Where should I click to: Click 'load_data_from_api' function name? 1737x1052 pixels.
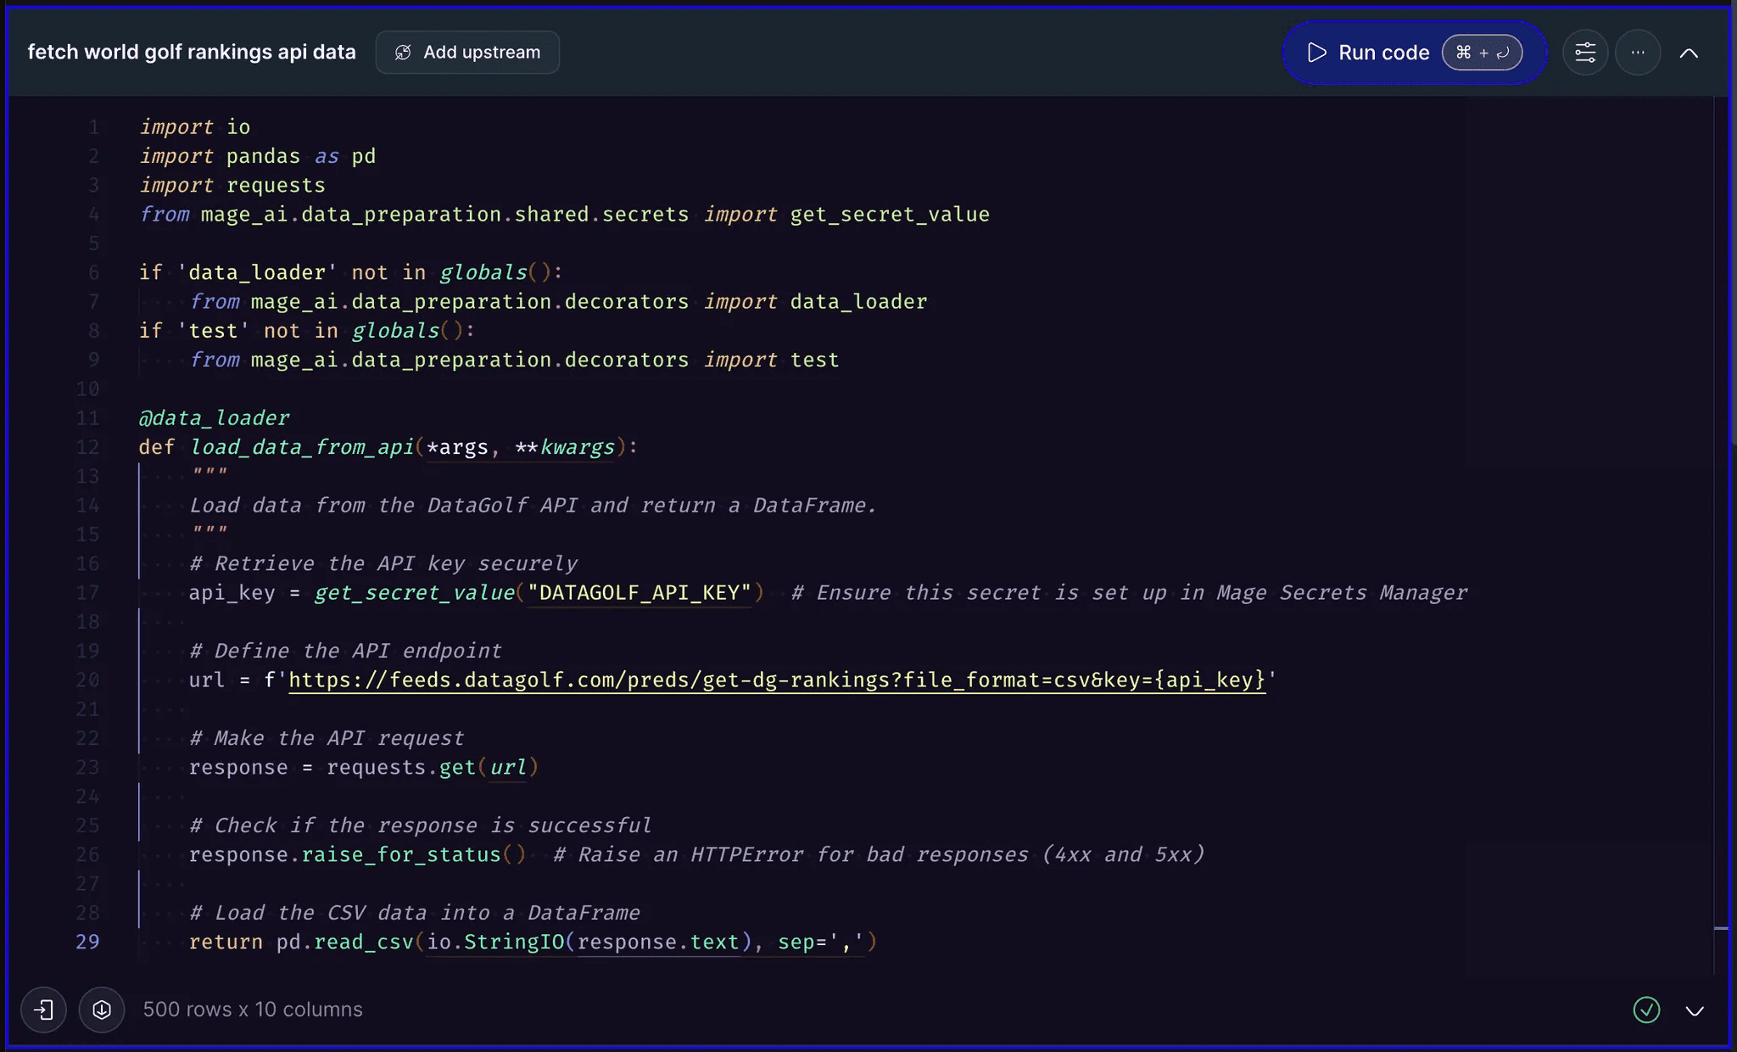point(301,447)
